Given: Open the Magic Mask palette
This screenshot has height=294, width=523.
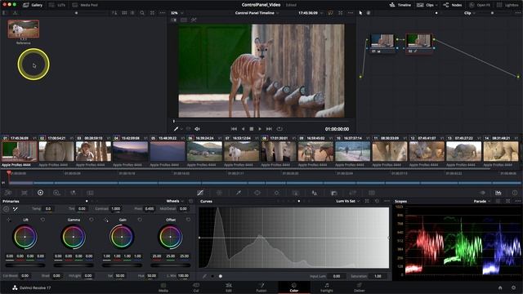Looking at the screenshot, I should [296, 193].
